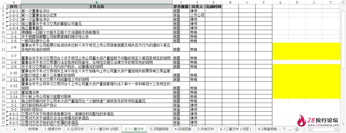Select cell 交易对方关于诚信及合法合规情况的承诺函
The width and height of the screenshot is (346, 133).
pyautogui.click(x=97, y=118)
